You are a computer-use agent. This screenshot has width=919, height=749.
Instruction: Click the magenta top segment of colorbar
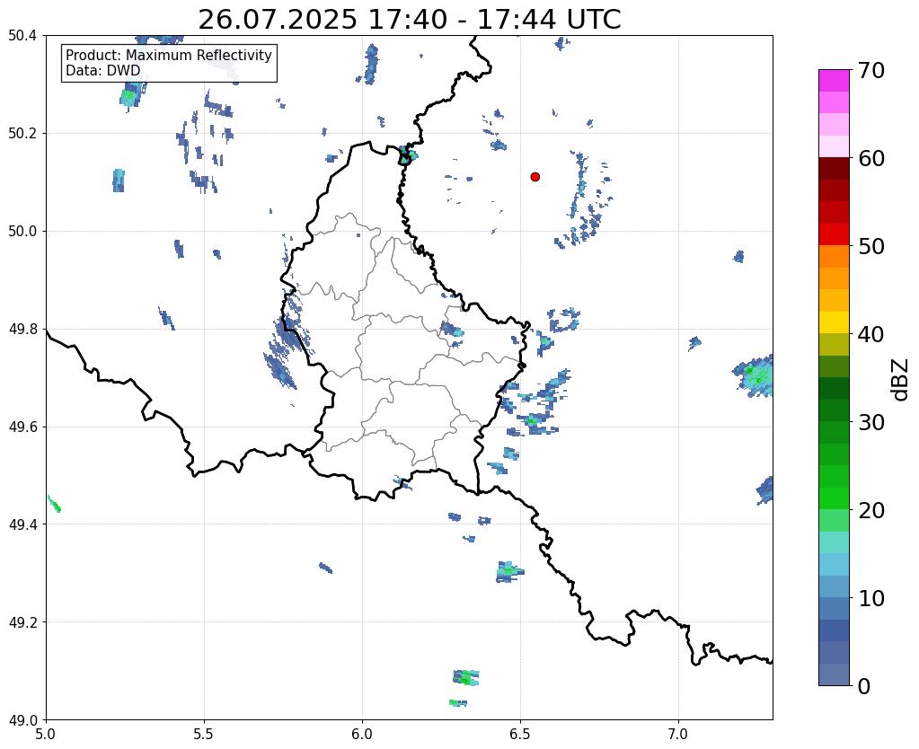pos(834,81)
